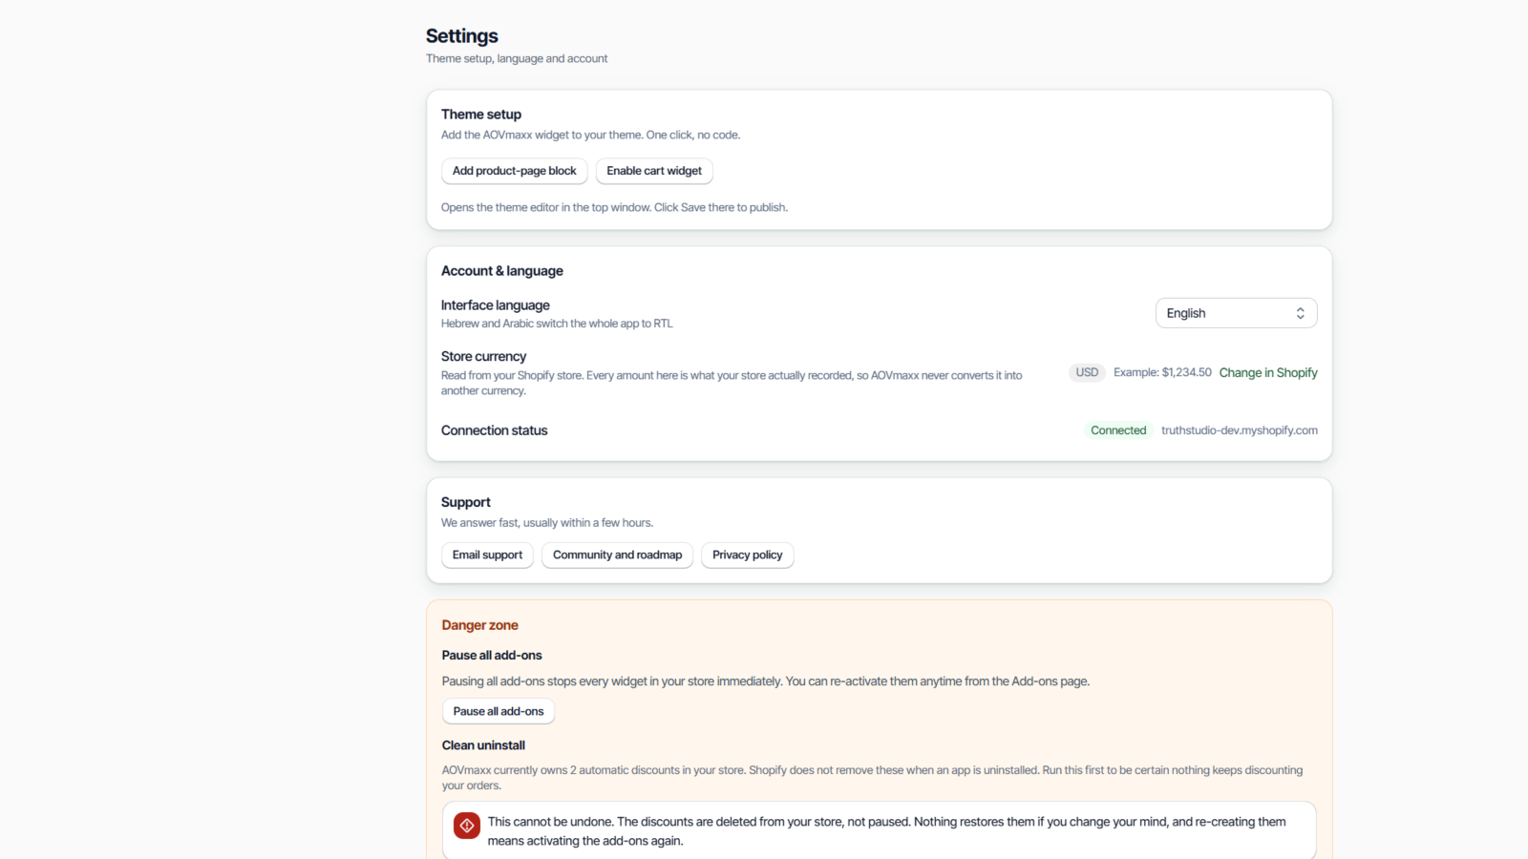Click the Support section heading

(x=466, y=502)
